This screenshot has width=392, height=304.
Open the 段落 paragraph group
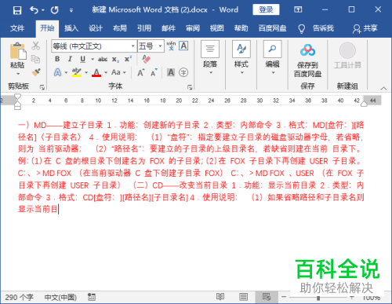pyautogui.click(x=210, y=58)
